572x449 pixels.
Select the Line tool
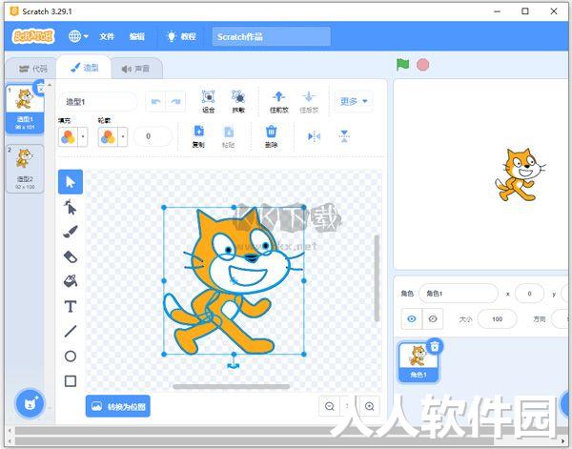pos(71,331)
